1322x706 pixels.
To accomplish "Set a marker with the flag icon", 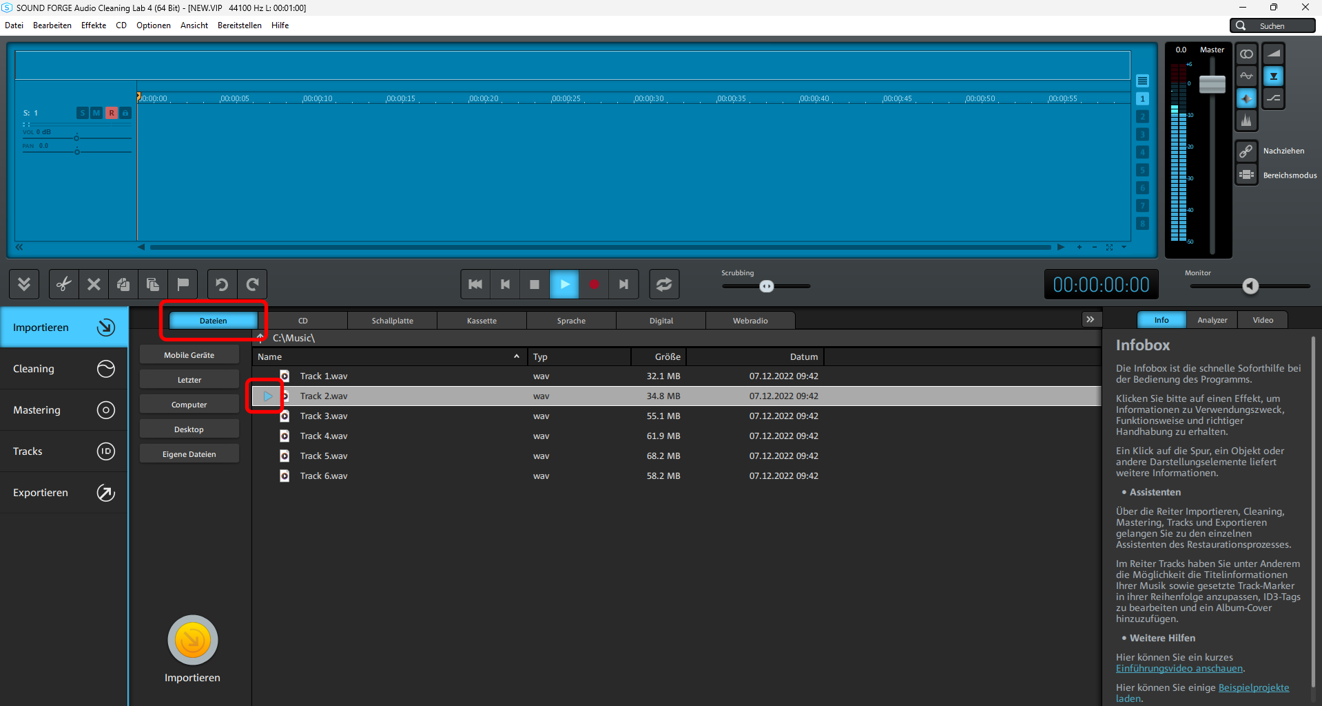I will pos(183,284).
